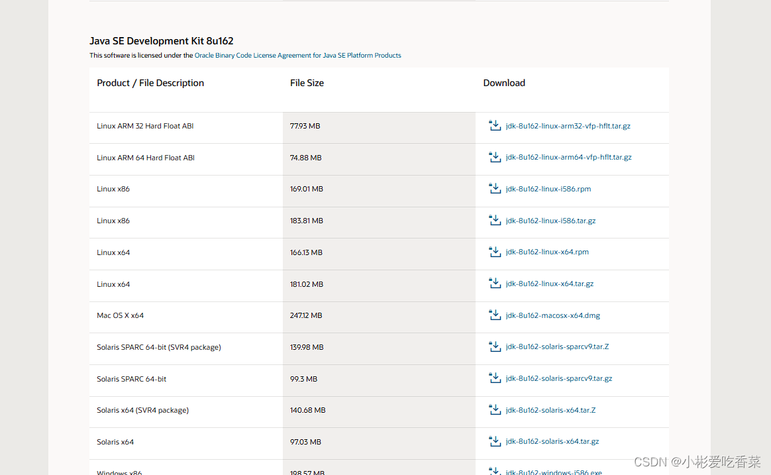
Task: Download jdk-8u162-solaris-sparcv9.tar.Z file link
Action: 557,346
